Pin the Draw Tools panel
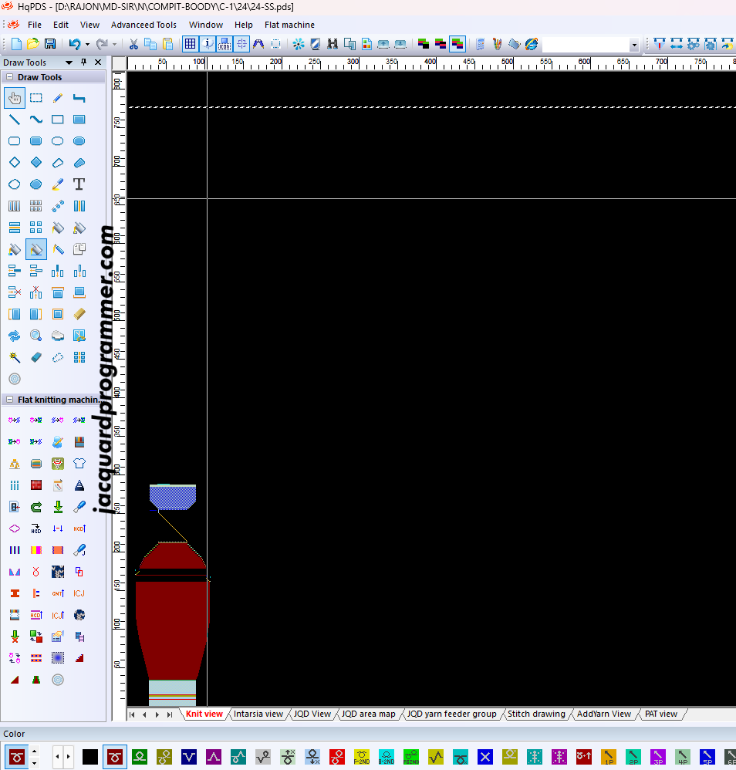736x770 pixels. click(83, 62)
